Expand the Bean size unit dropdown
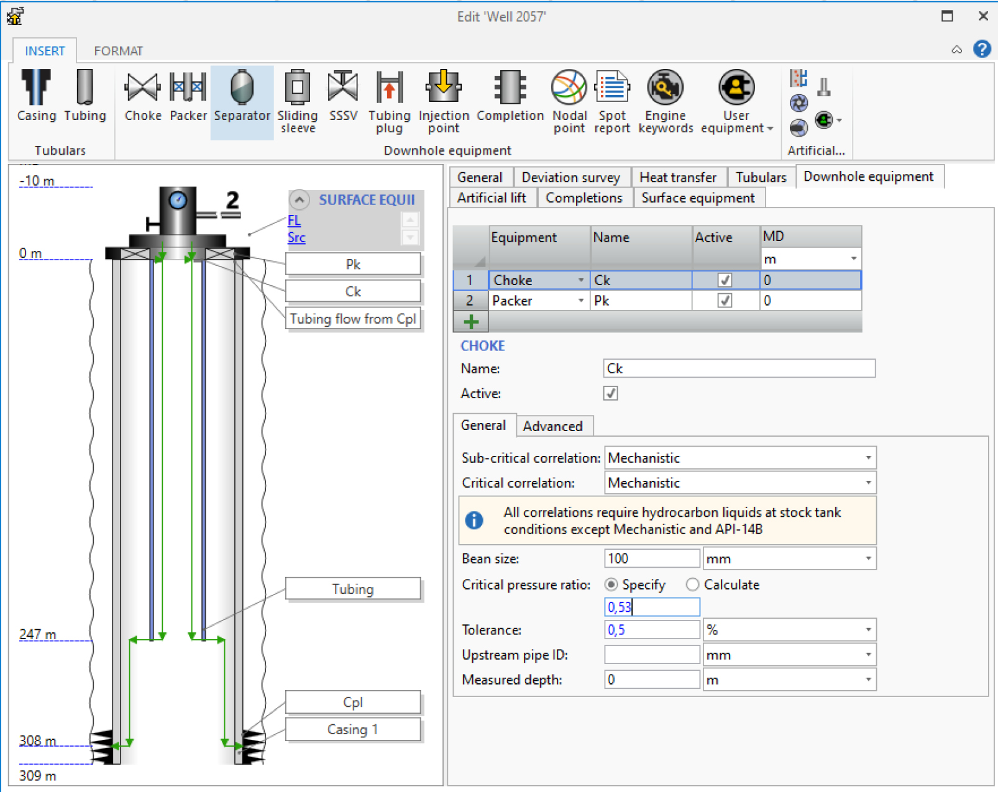The height and width of the screenshot is (792, 998). tap(868, 559)
